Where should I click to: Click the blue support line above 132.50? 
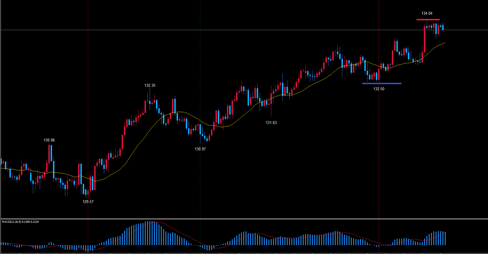[382, 83]
